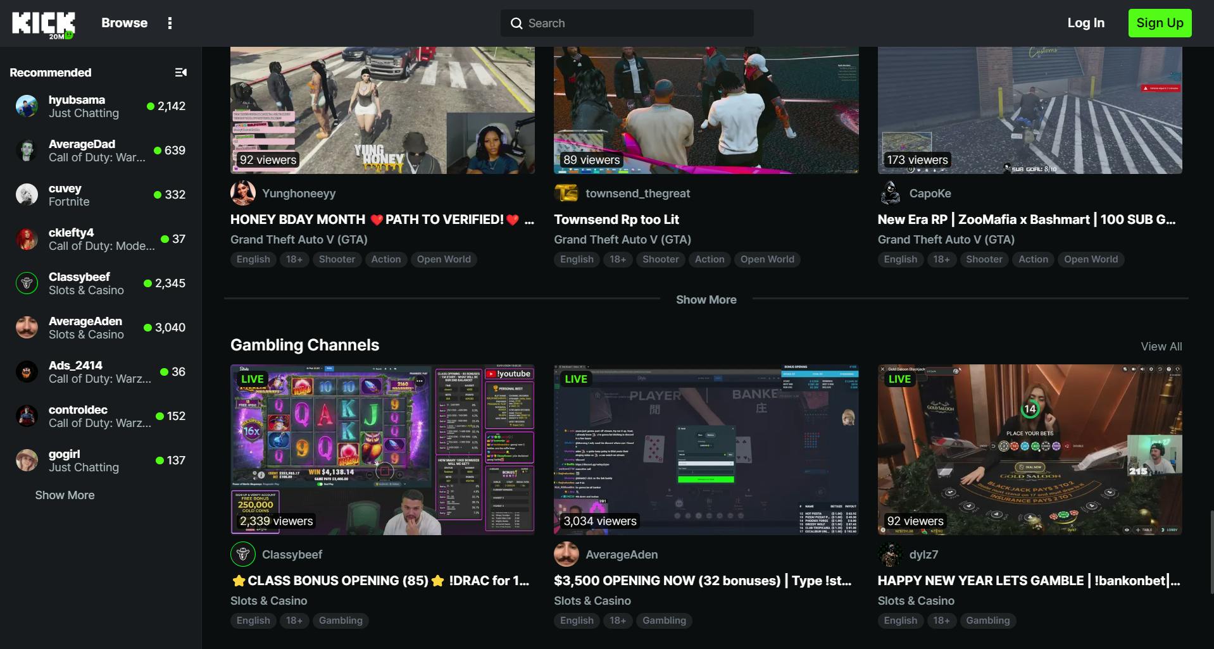Open cklefty4's avatar in sidebar

pyautogui.click(x=27, y=239)
